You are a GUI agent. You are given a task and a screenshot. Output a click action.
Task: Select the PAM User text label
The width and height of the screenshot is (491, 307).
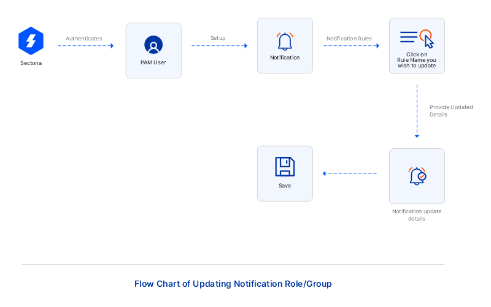[153, 63]
